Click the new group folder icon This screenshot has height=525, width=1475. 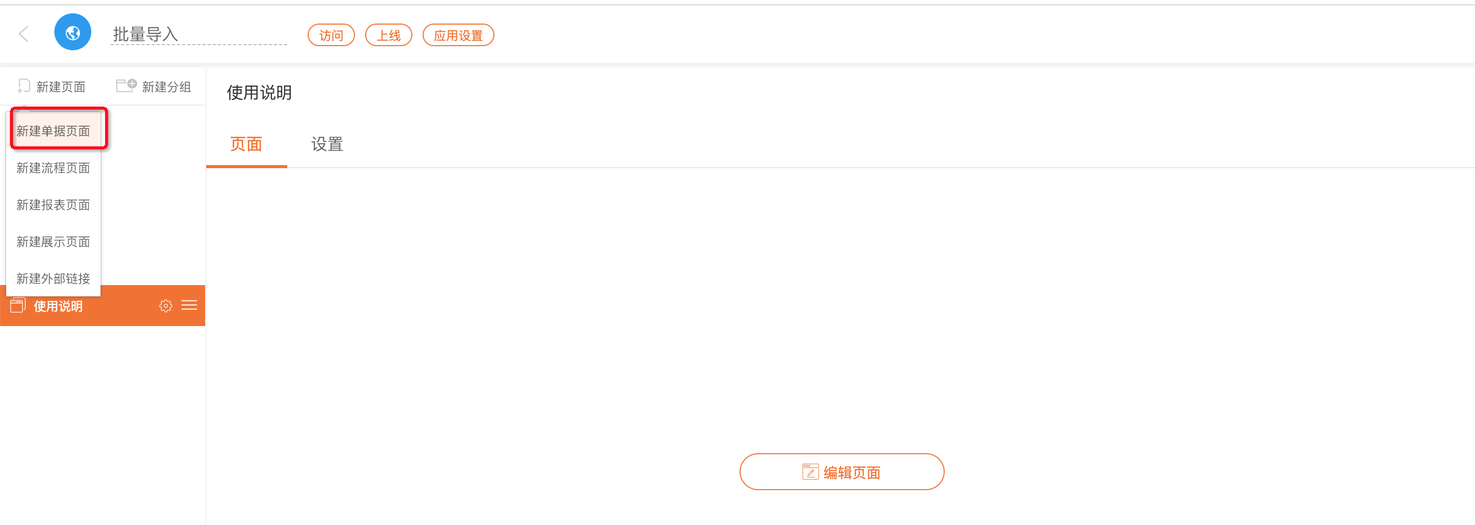126,85
